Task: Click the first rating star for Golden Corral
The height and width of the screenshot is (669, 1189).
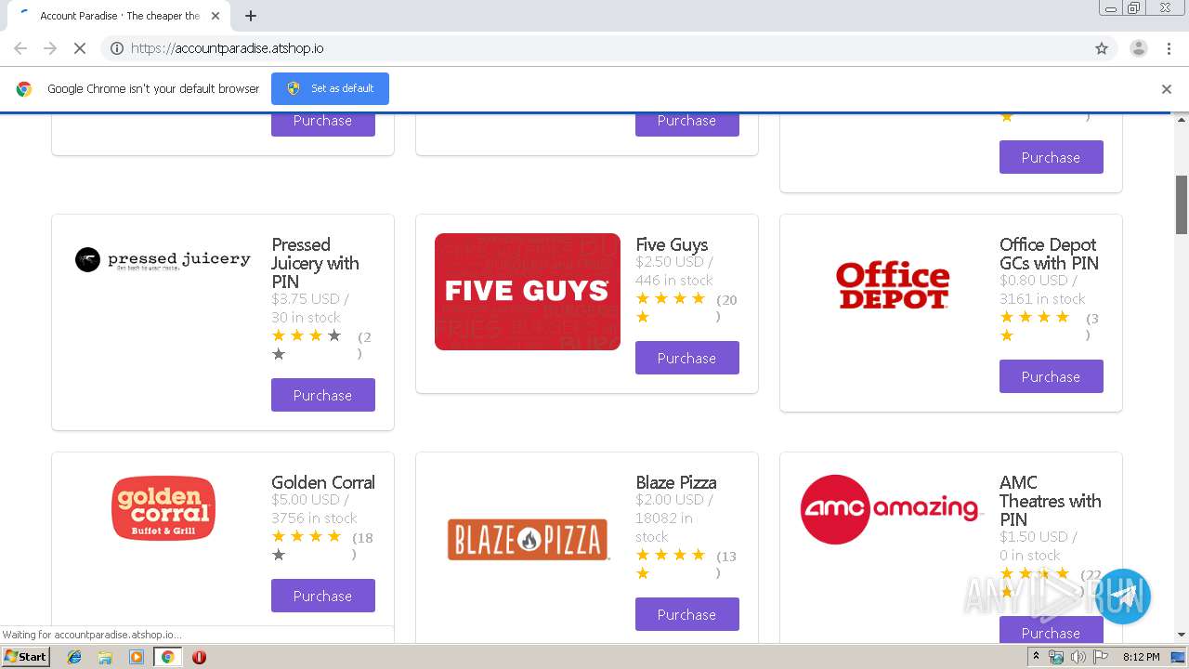Action: tap(279, 536)
